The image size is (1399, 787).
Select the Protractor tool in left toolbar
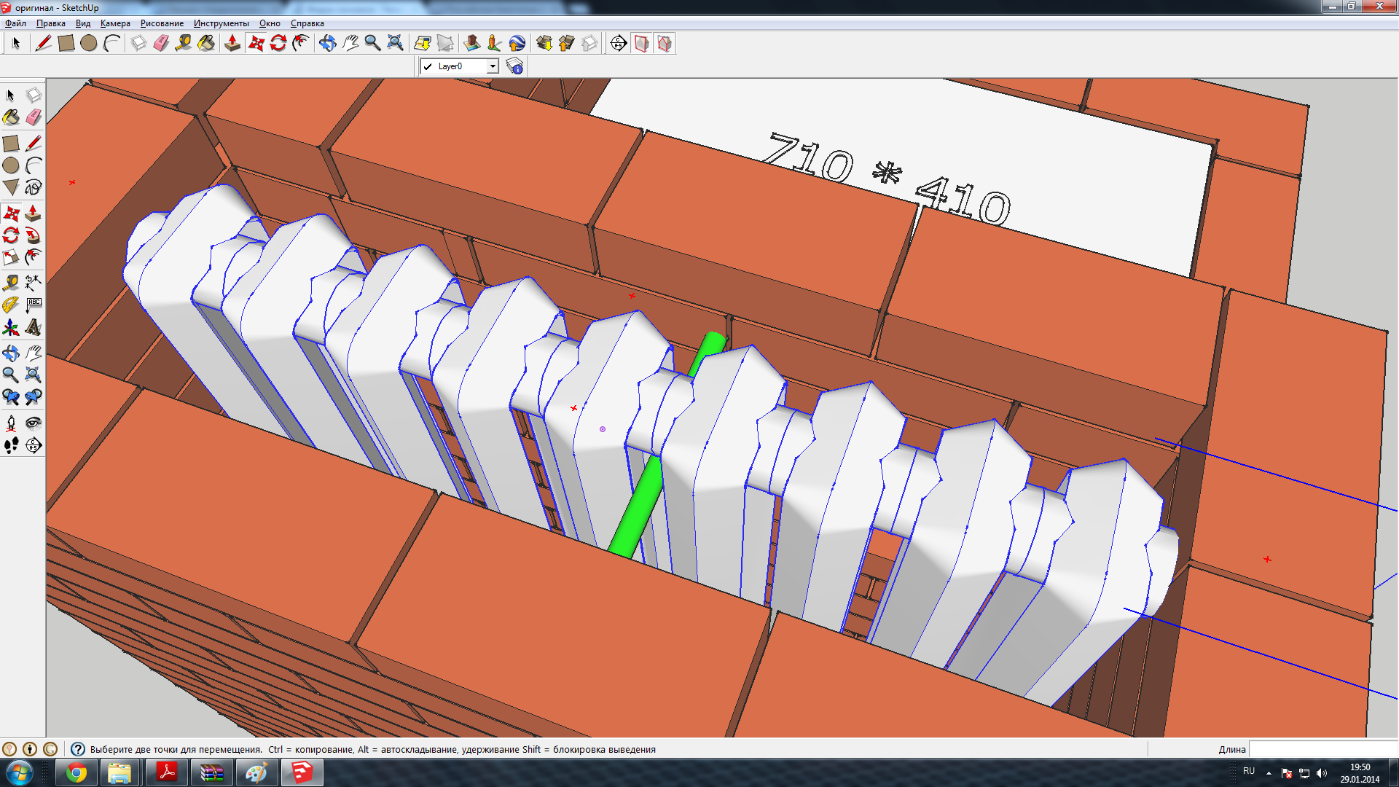click(x=11, y=305)
